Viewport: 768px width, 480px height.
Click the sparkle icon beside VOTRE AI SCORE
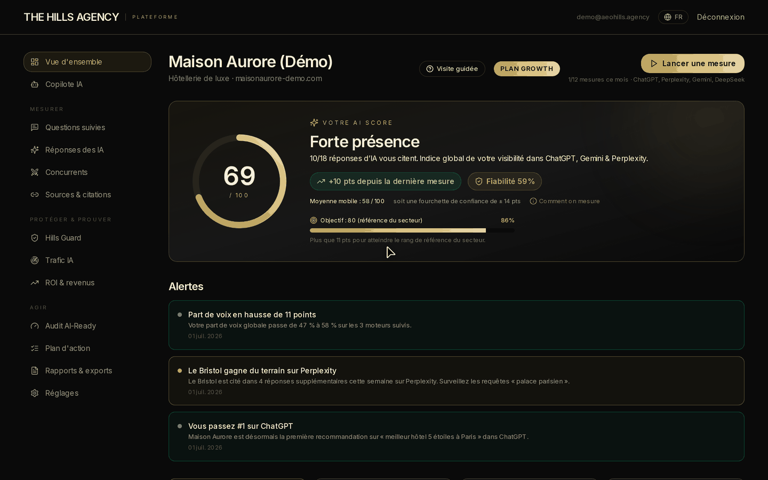coord(314,123)
